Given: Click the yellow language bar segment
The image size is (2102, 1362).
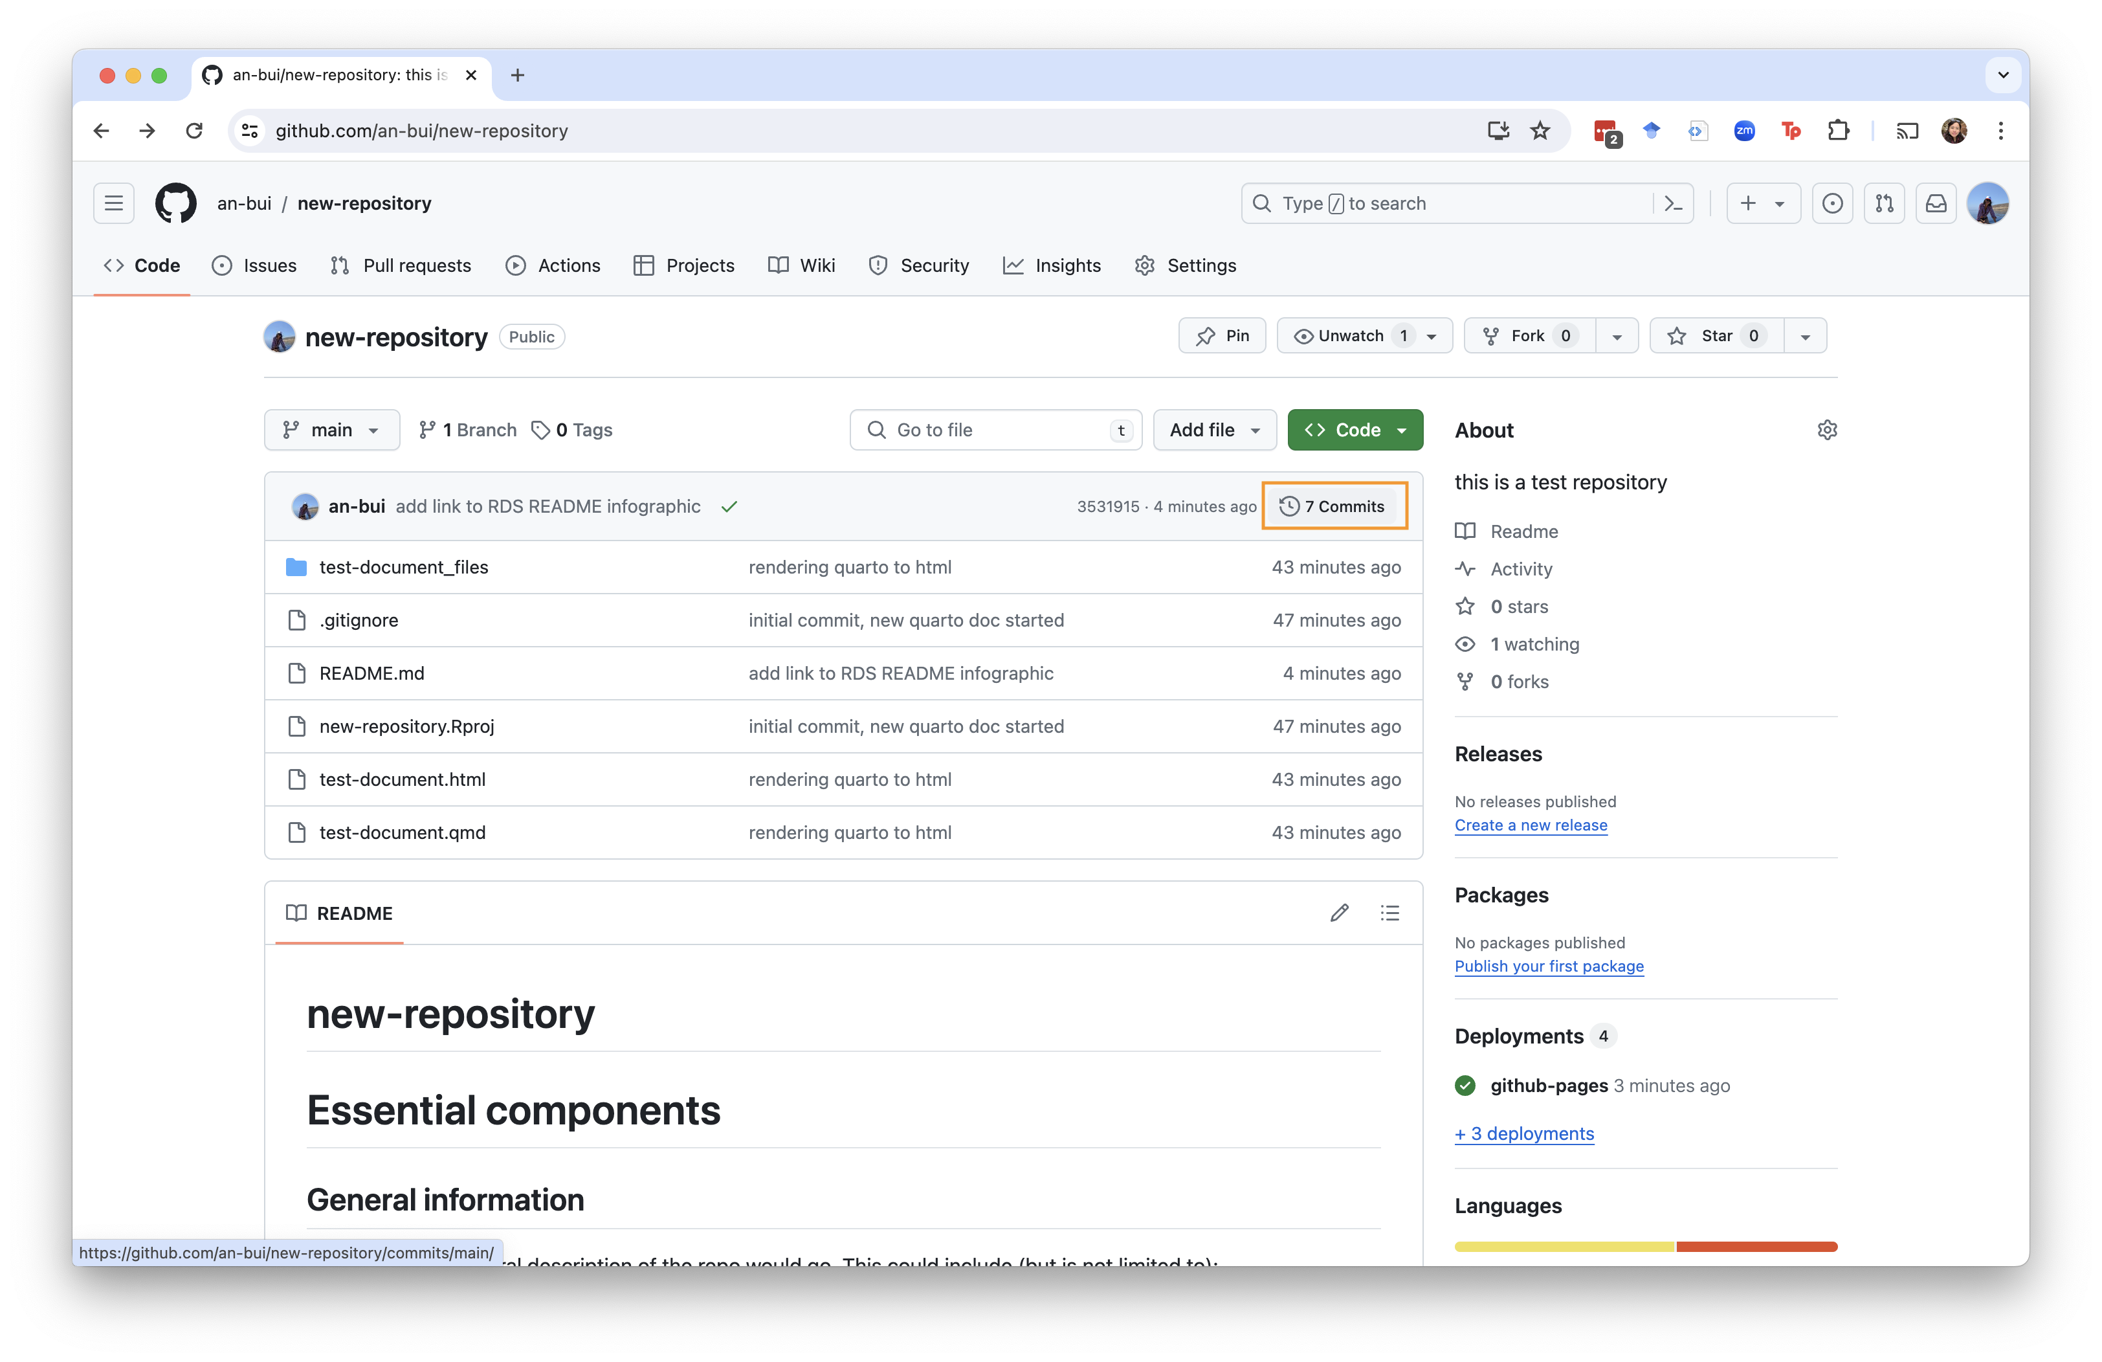Looking at the screenshot, I should tap(1564, 1246).
